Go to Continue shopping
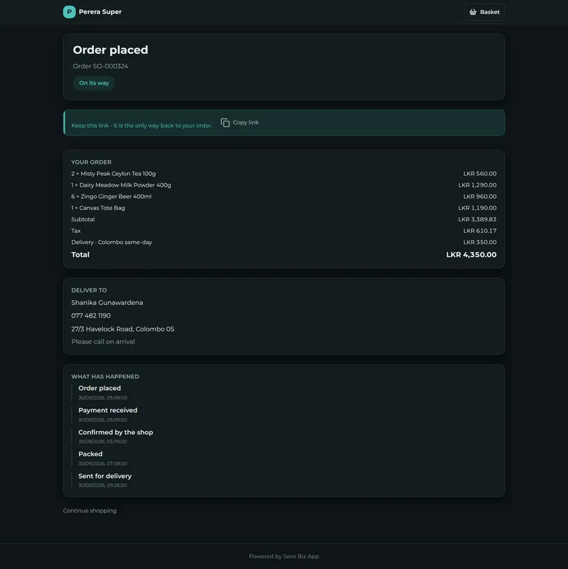The image size is (568, 569). point(89,511)
